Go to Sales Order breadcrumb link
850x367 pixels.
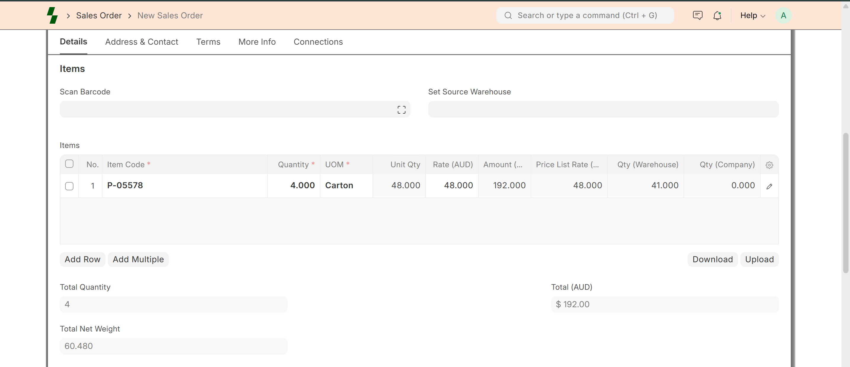click(x=99, y=15)
